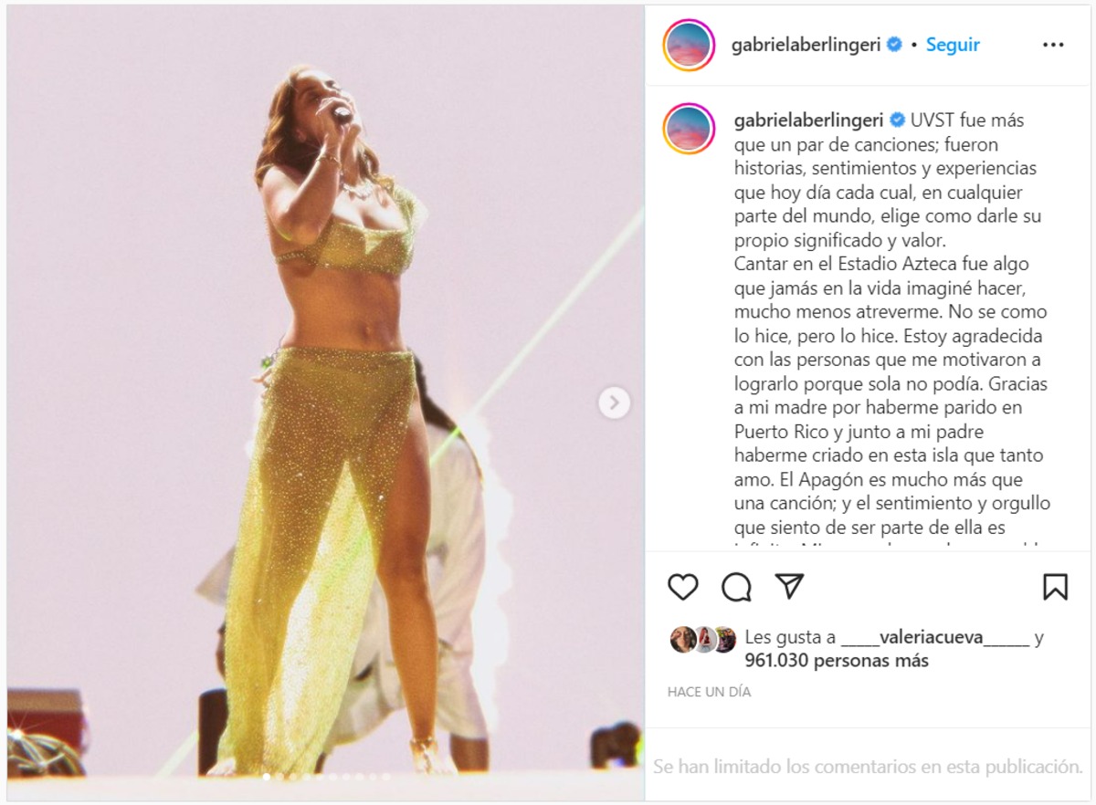The image size is (1096, 805).
Task: Click the verified badge in post header
Action: [x=894, y=45]
